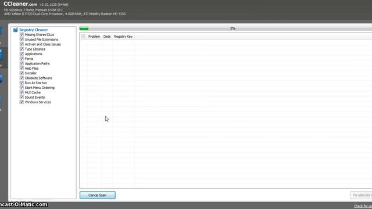The width and height of the screenshot is (372, 209).
Task: Toggle the Unused File Extensions checkbox
Action: pos(22,39)
